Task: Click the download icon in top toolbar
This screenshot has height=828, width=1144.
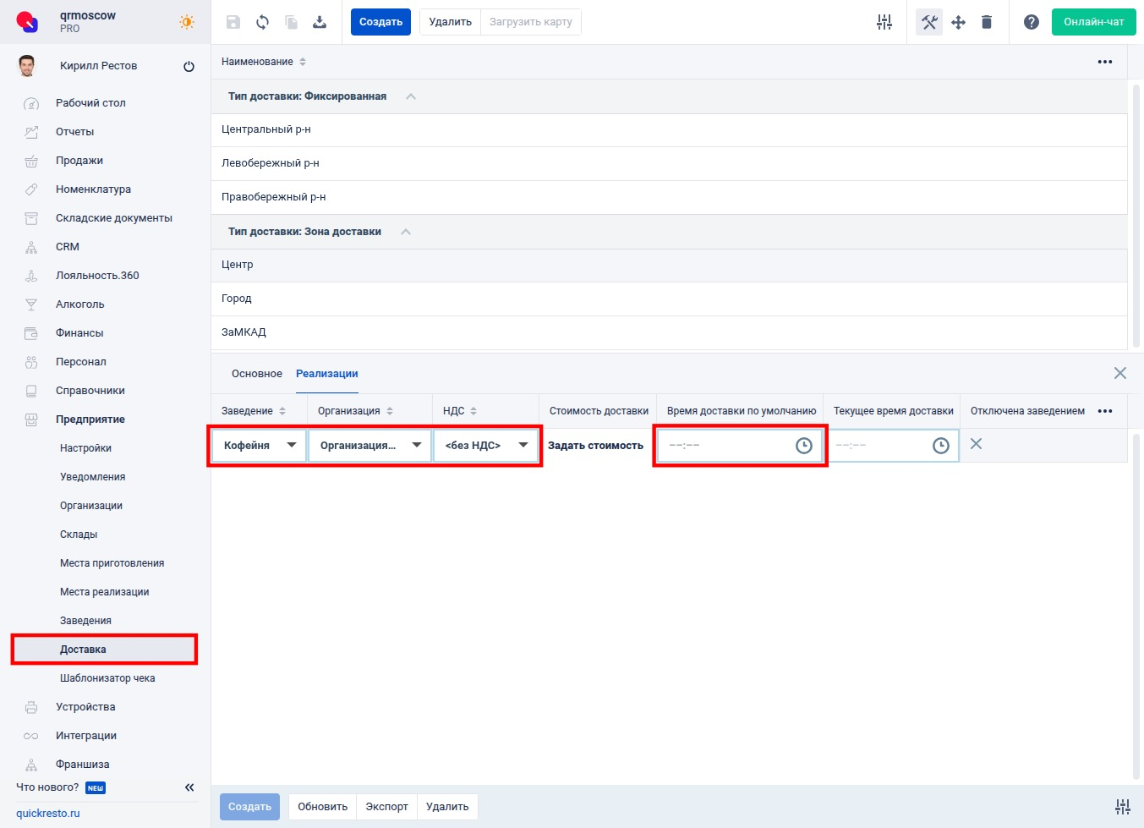Action: (x=320, y=22)
